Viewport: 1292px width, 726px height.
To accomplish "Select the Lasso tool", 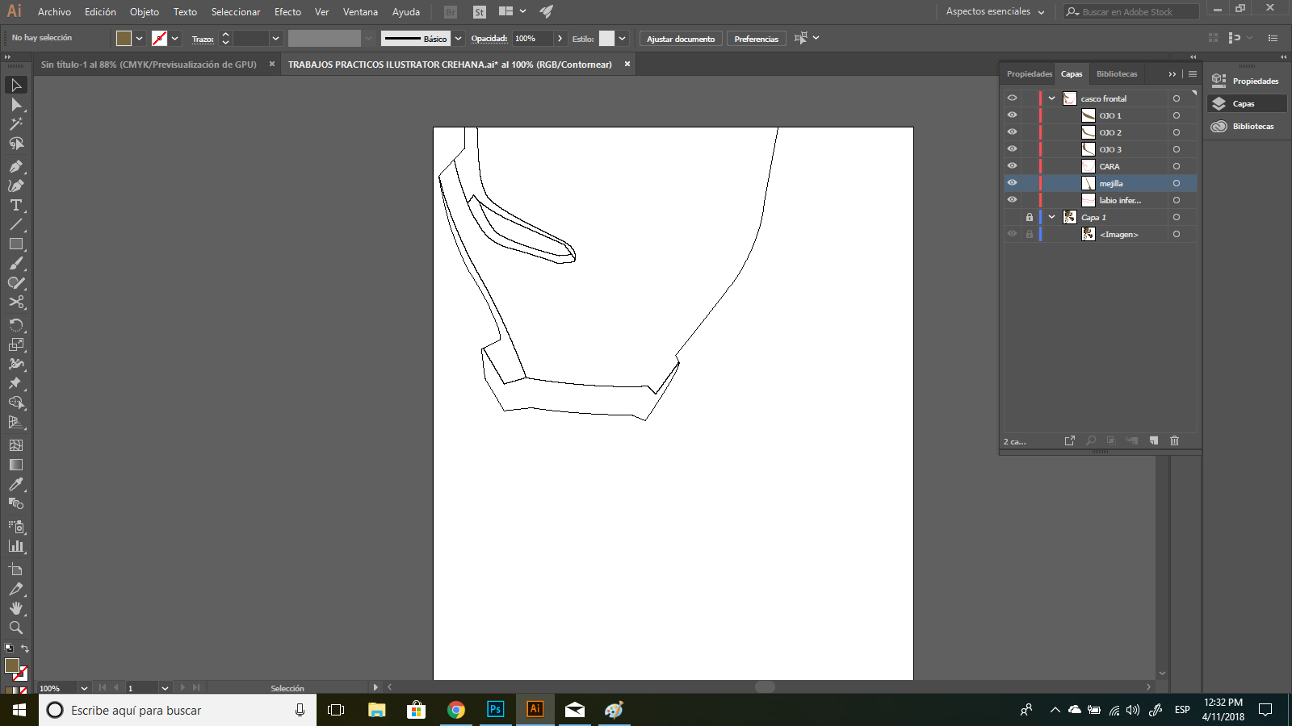I will coord(15,144).
